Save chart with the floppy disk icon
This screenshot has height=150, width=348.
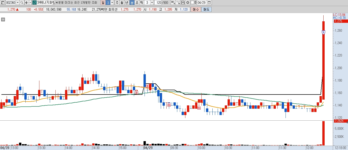tap(183, 3)
